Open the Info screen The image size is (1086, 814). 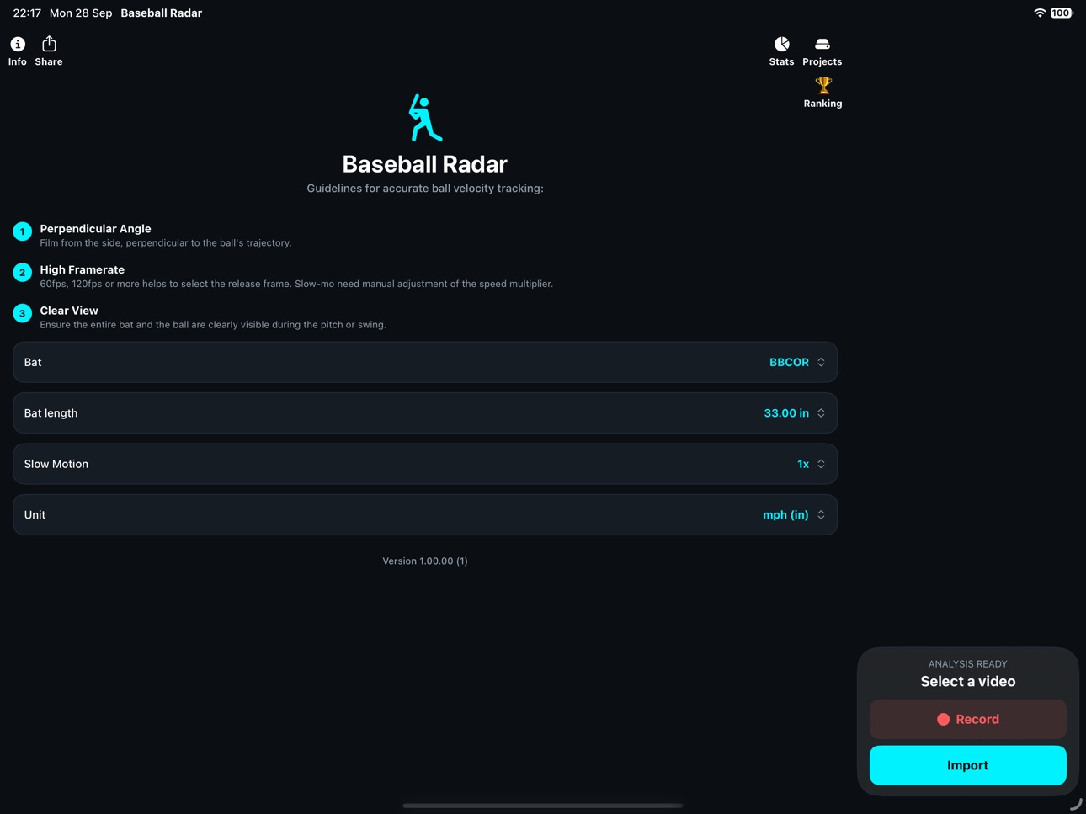[18, 51]
